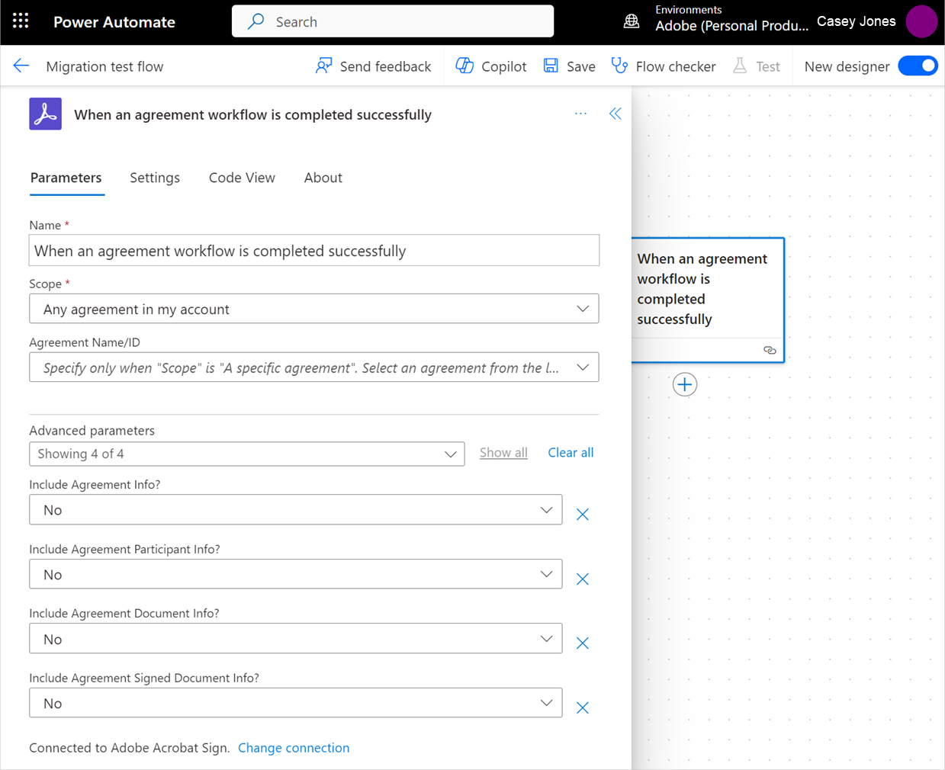Collapse the trigger panel with the double chevron
Viewport: 945px width, 770px height.
(x=616, y=113)
